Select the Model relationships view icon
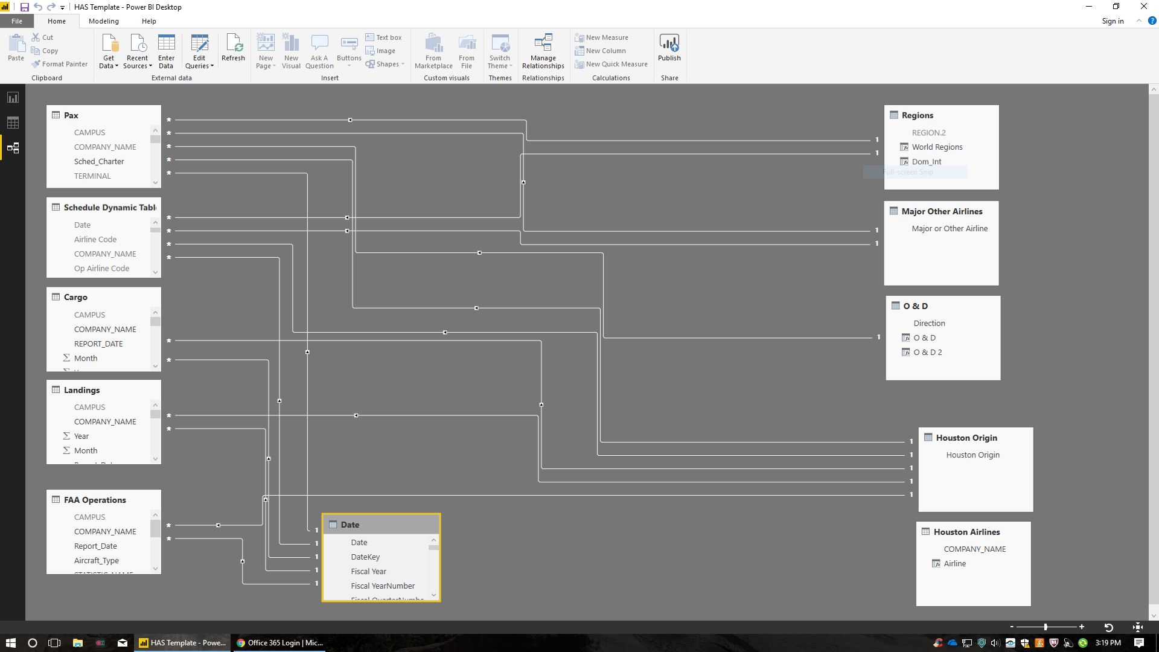Image resolution: width=1159 pixels, height=652 pixels. 13,148
